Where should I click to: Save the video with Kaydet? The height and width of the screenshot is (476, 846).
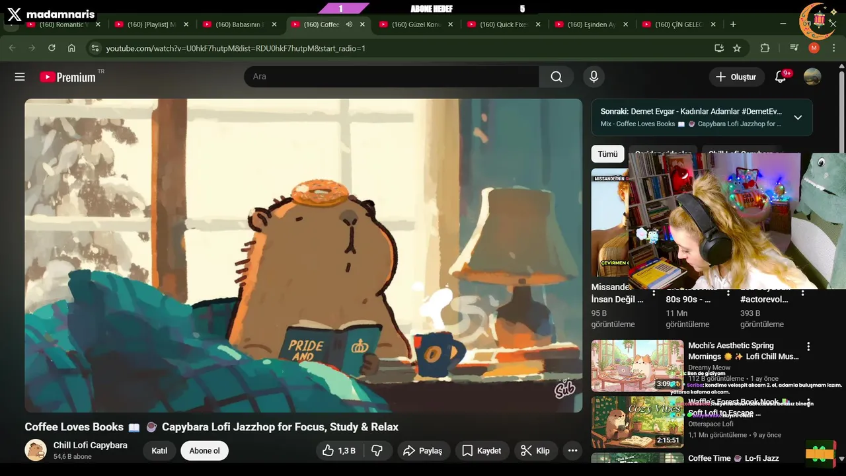481,451
